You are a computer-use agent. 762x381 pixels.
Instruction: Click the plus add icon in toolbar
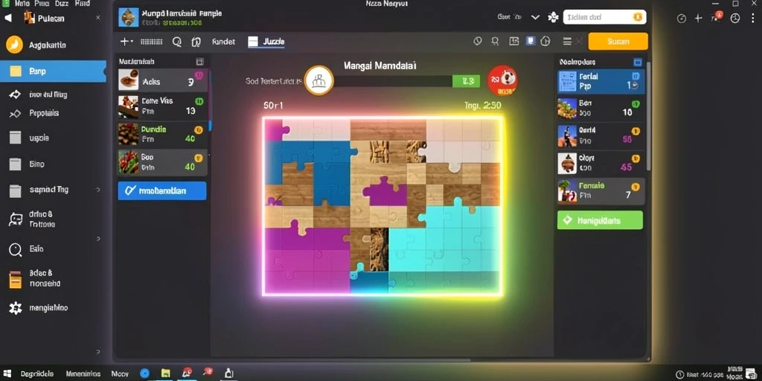(124, 42)
